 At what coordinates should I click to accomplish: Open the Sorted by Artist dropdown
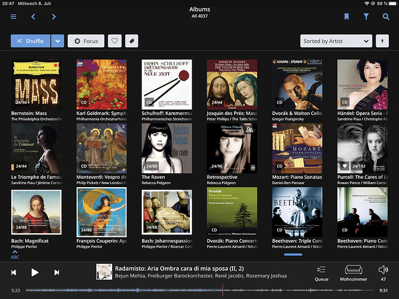pos(336,41)
